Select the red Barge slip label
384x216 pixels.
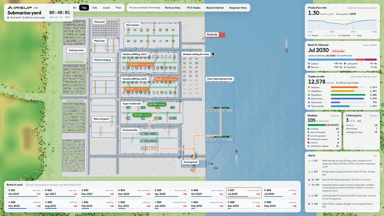pyautogui.click(x=212, y=35)
